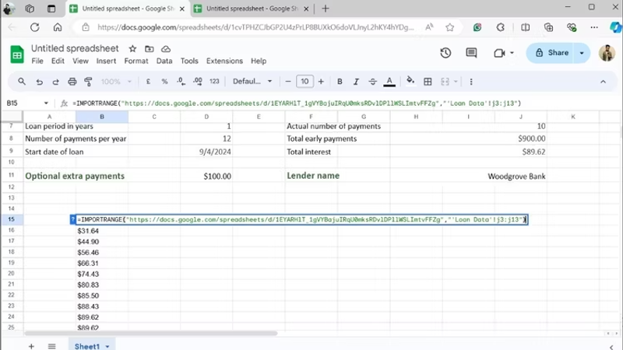Image resolution: width=623 pixels, height=350 pixels.
Task: Click the Share button
Action: pyautogui.click(x=551, y=53)
